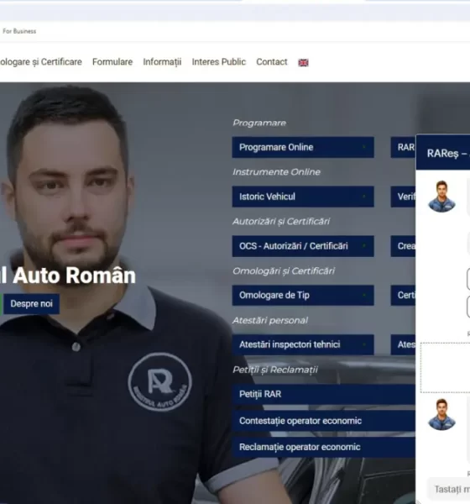
Task: Click the Instrumente Online heading
Action: click(x=276, y=172)
